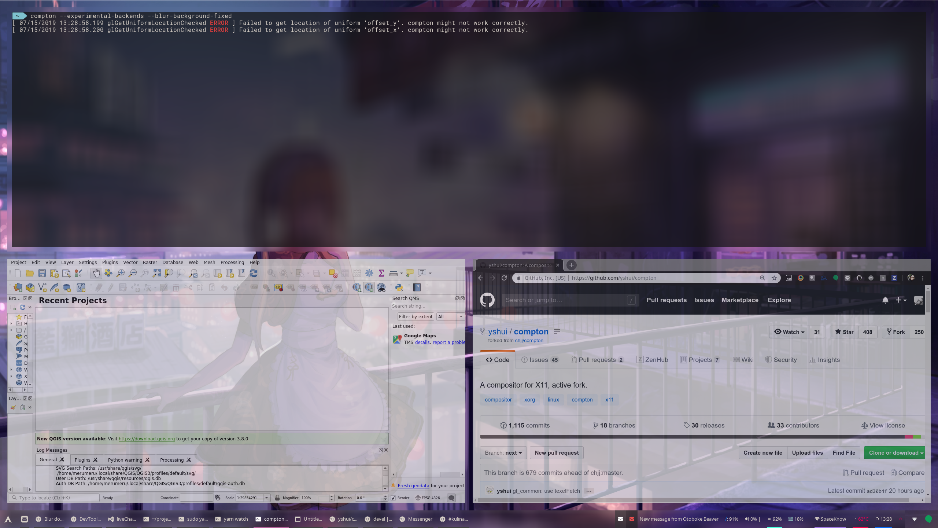This screenshot has width=938, height=528.
Task: Open the Plugins menu in QGIS
Action: click(110, 263)
